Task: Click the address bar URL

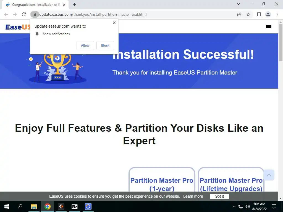Action: (93, 14)
